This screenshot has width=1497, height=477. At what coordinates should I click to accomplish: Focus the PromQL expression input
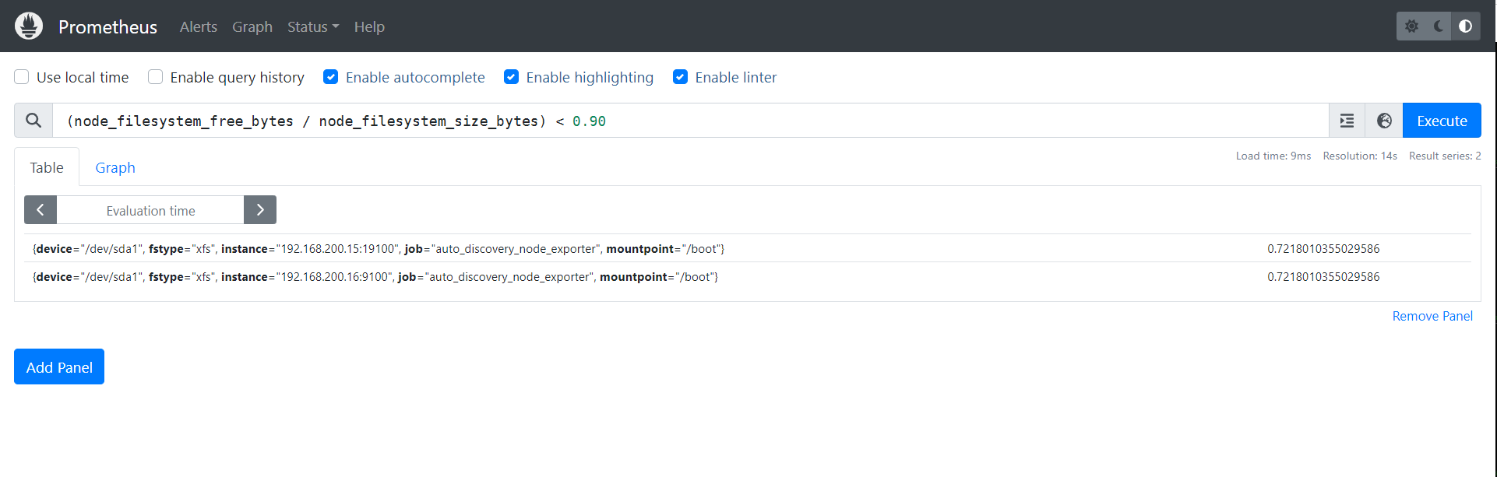690,121
